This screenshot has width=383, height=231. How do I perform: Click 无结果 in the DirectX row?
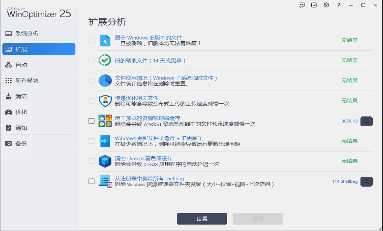[350, 161]
